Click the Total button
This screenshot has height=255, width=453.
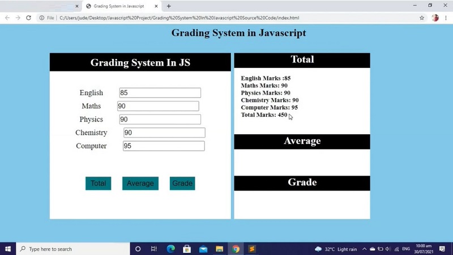(98, 183)
